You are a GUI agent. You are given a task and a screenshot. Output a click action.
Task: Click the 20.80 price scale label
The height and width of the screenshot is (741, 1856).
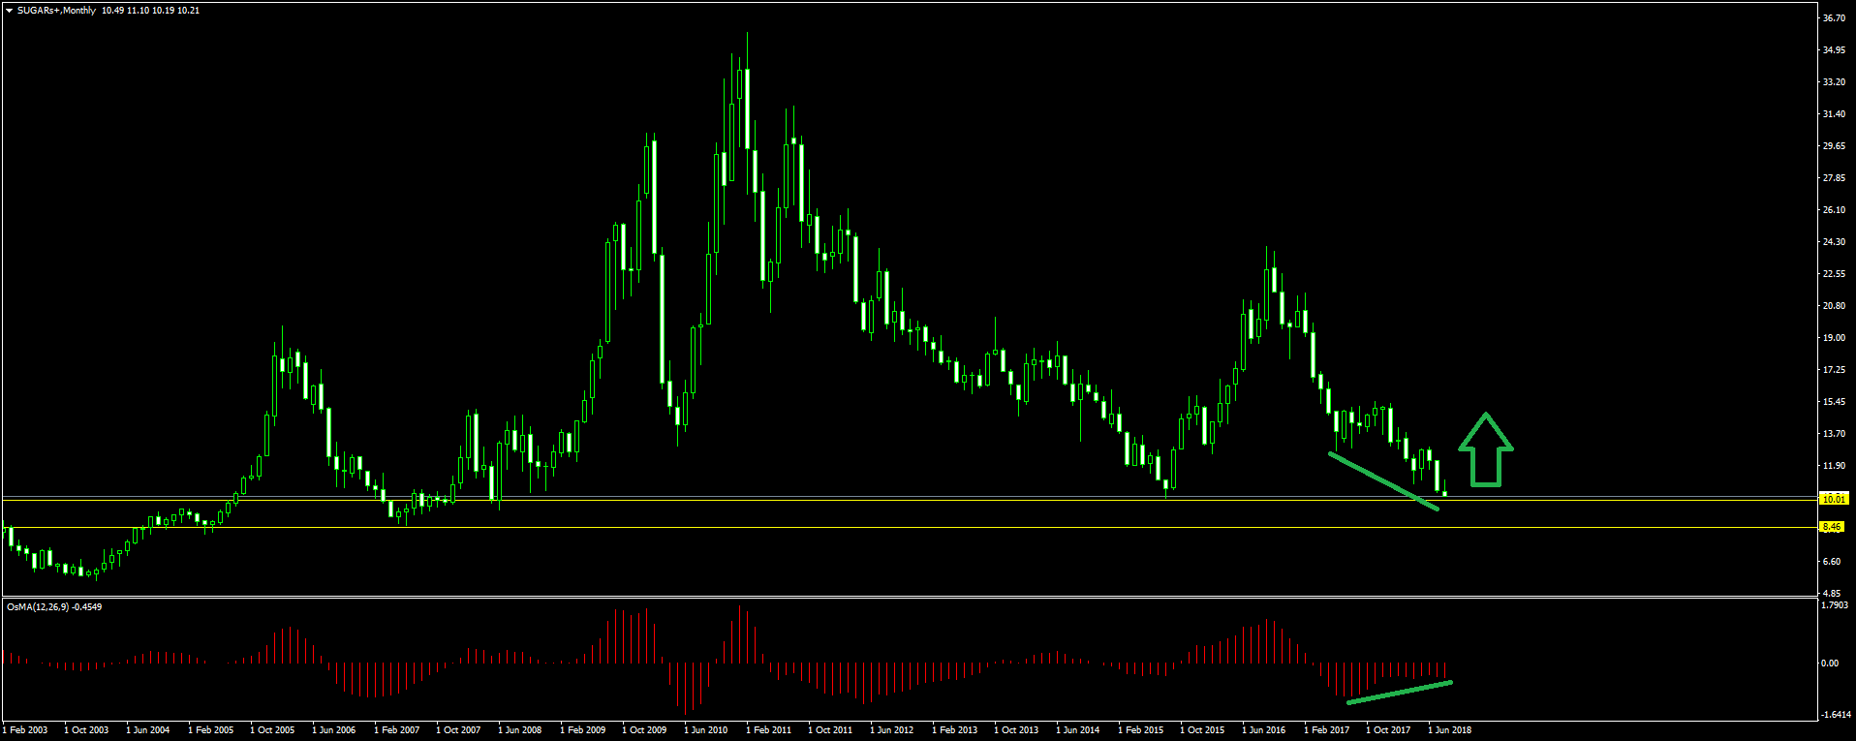tap(1834, 306)
